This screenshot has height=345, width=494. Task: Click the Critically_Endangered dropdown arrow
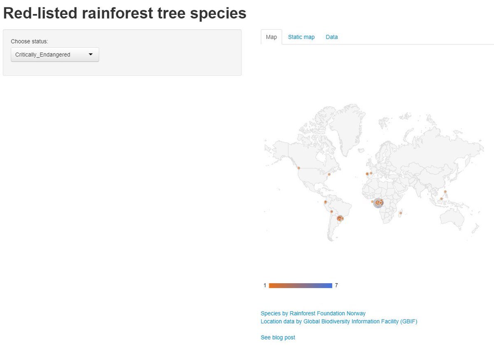click(x=91, y=54)
